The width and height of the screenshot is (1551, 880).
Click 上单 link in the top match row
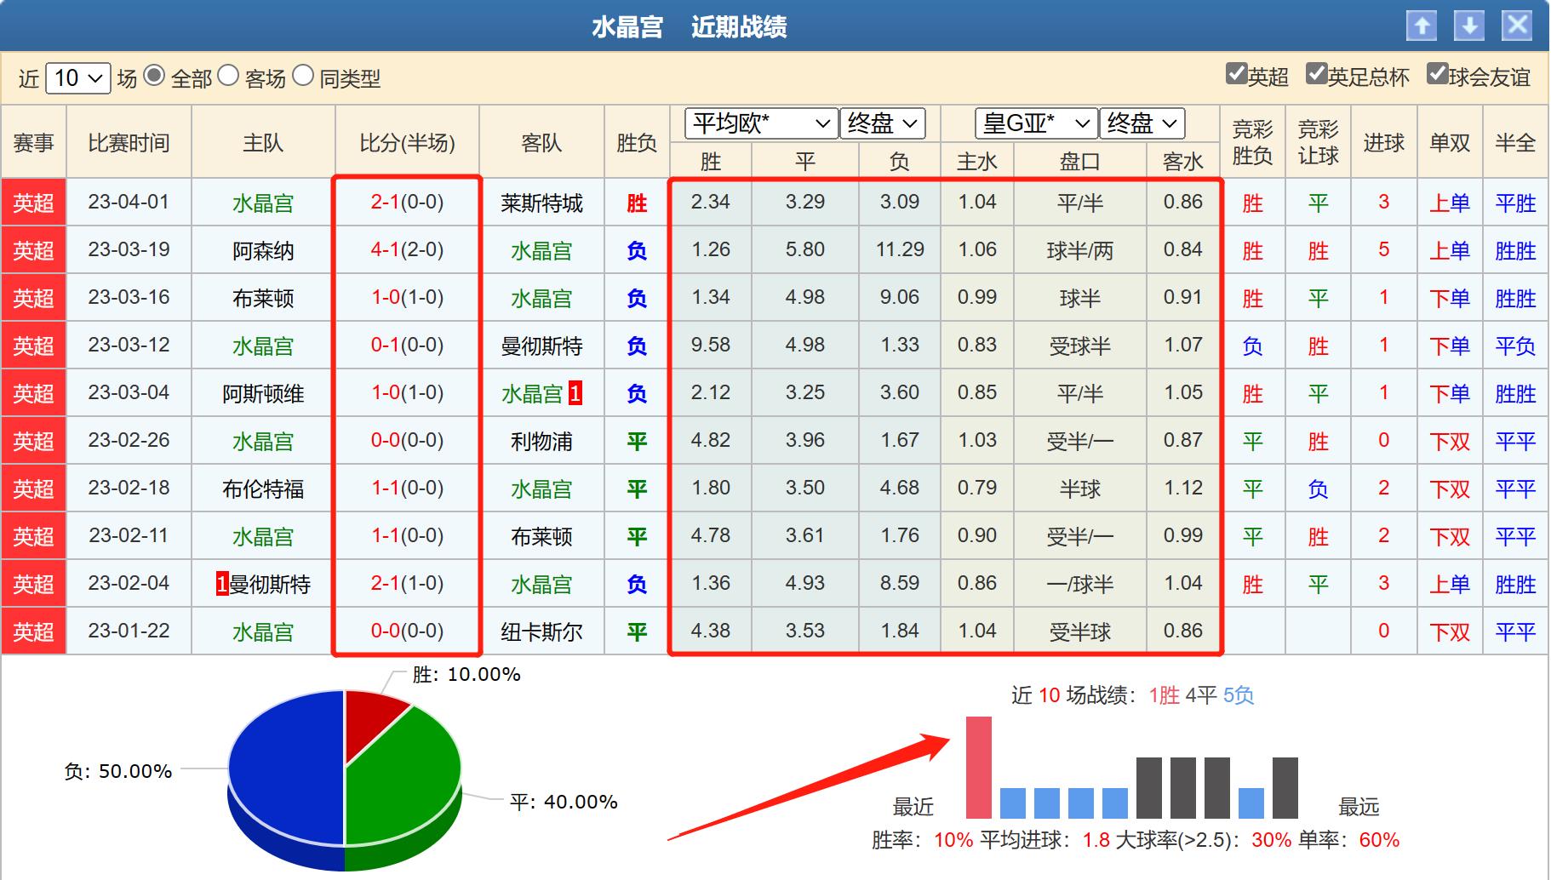(x=1450, y=202)
